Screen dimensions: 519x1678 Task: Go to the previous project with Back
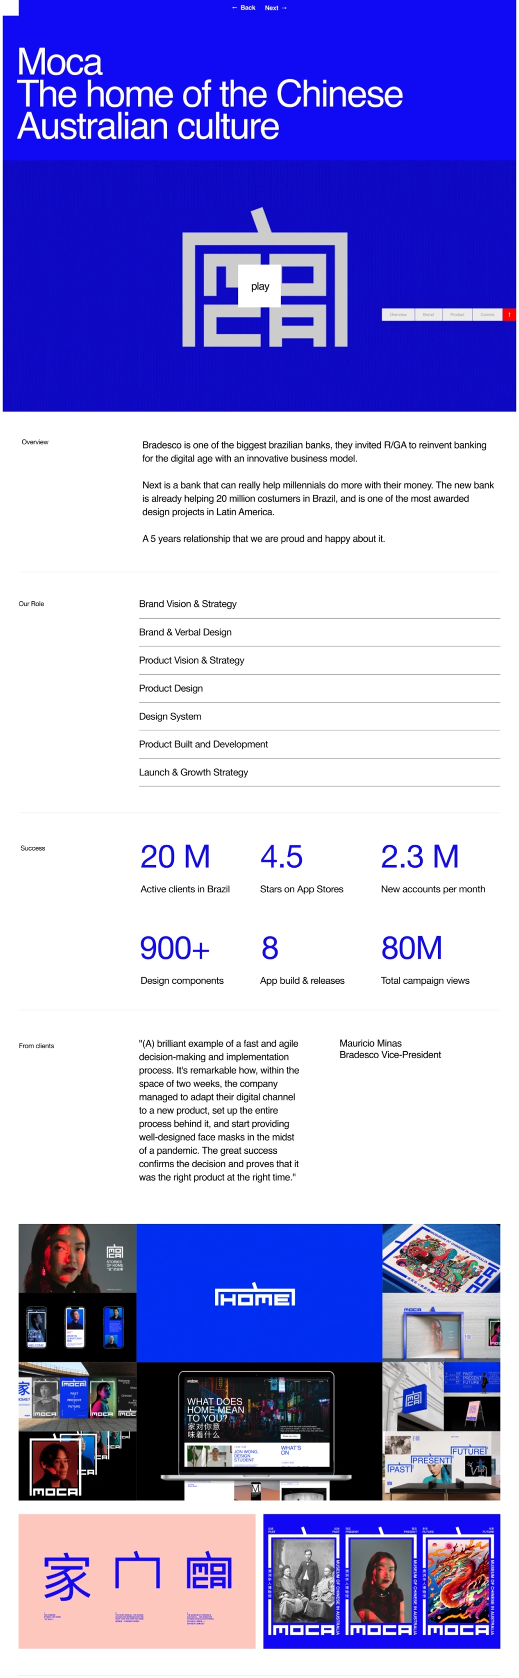point(243,8)
